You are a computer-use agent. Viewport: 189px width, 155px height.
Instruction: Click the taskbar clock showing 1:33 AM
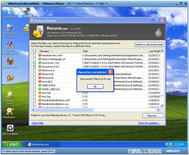click(179, 144)
